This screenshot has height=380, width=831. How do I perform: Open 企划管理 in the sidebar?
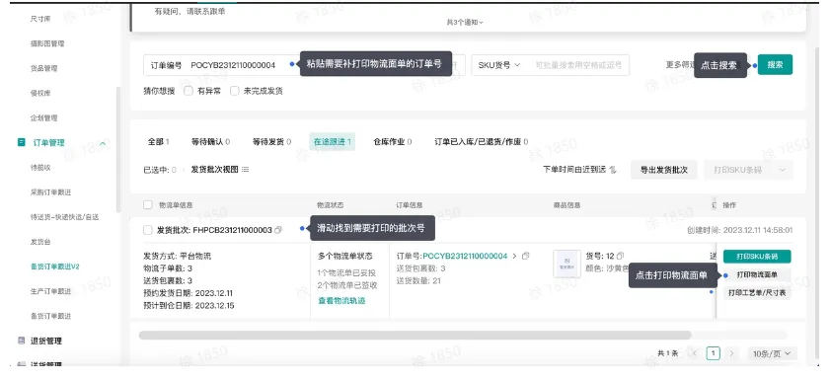tap(44, 117)
